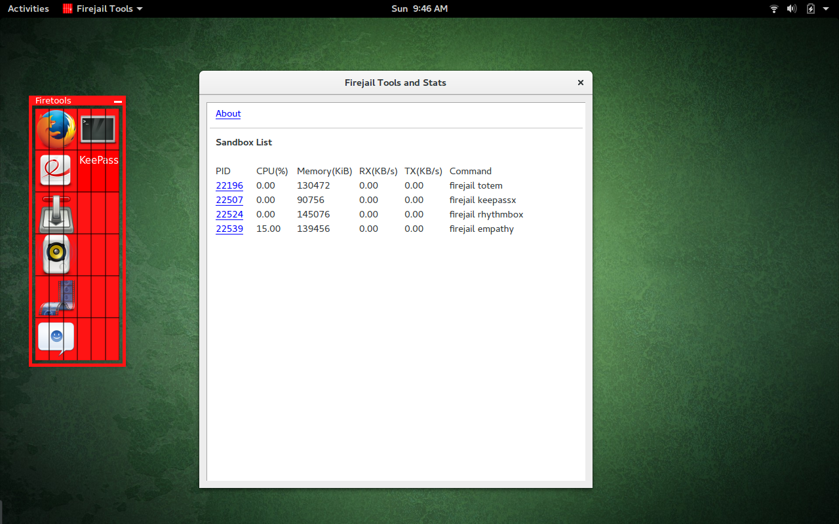839x524 pixels.
Task: Open the Rhythmbox speaker icon
Action: point(56,255)
